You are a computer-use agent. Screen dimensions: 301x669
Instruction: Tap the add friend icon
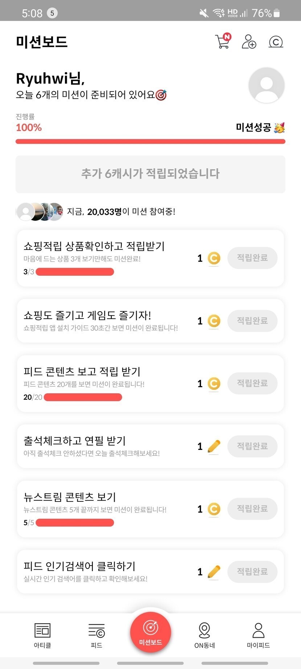(x=249, y=42)
